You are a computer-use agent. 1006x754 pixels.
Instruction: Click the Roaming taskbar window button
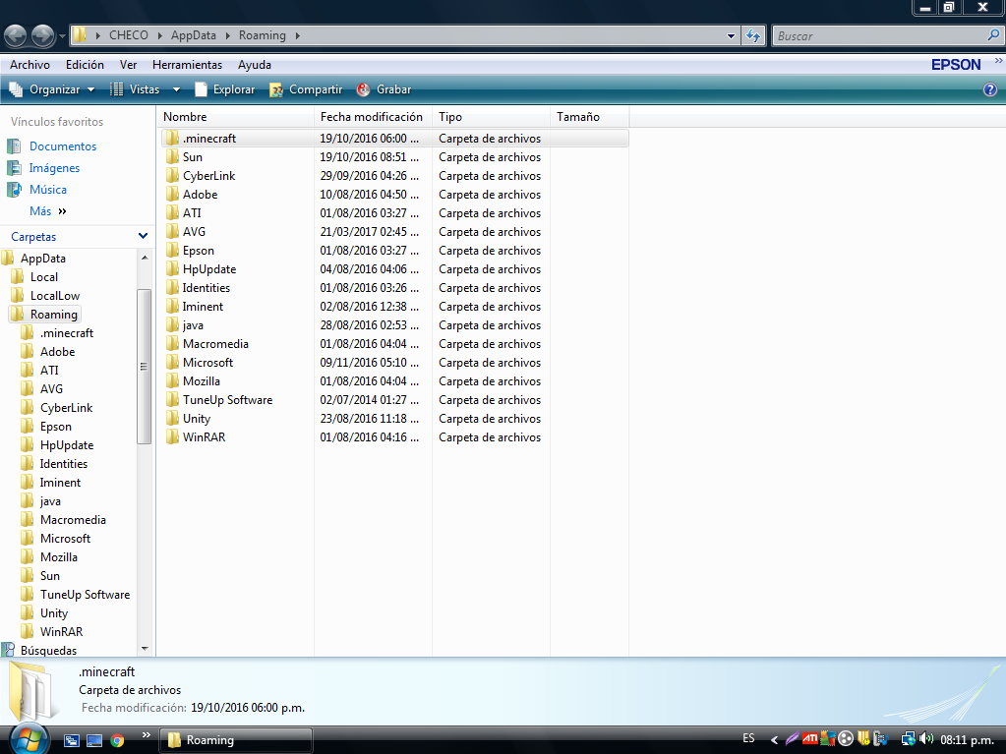[235, 740]
